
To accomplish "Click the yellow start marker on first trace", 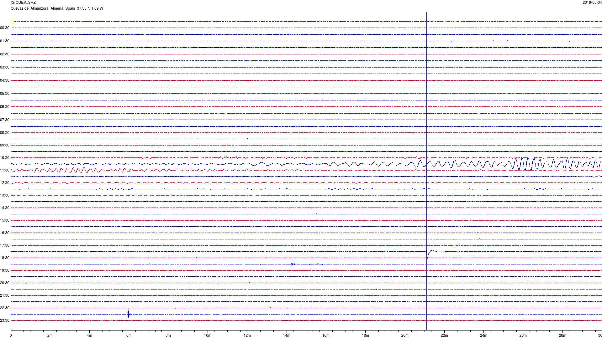I will 13,21.
